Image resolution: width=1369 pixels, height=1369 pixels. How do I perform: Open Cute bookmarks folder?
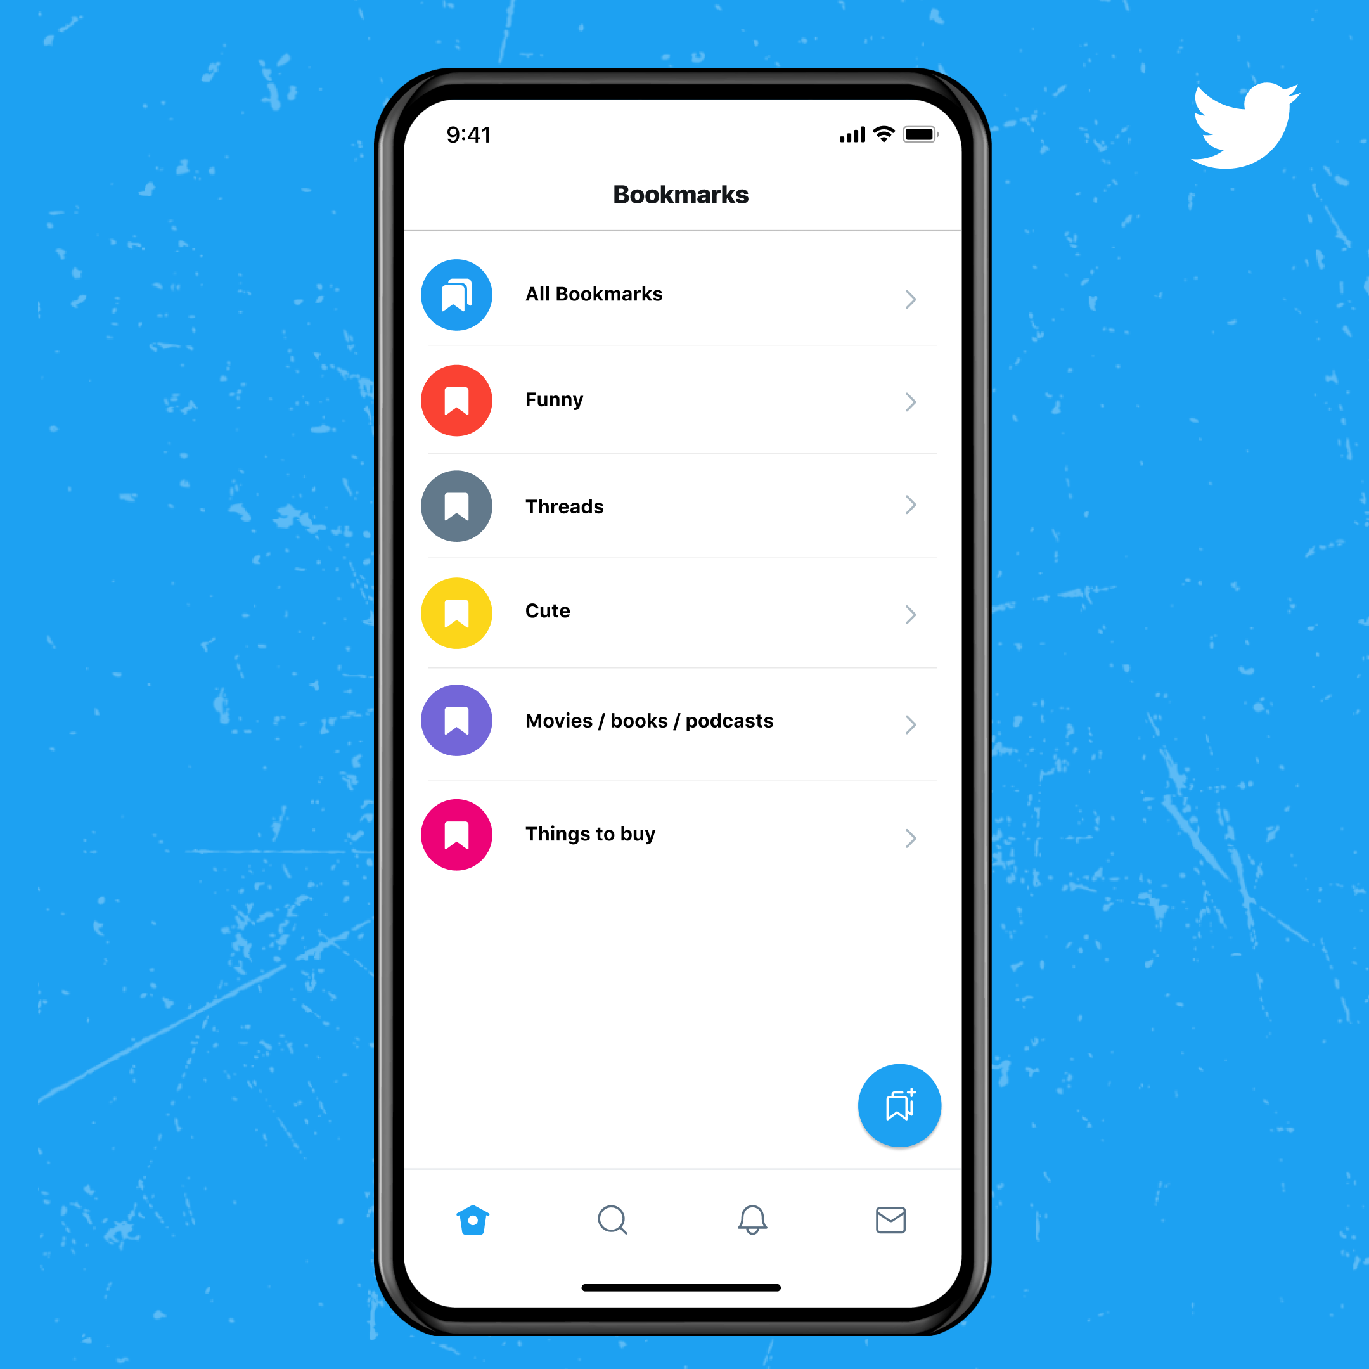[x=684, y=610]
